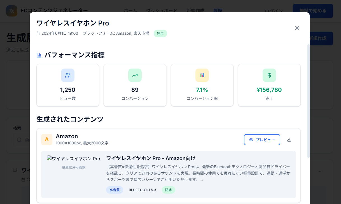341x204 pixels.
Task: Click the 無料で始める button in header
Action: [x=313, y=11]
